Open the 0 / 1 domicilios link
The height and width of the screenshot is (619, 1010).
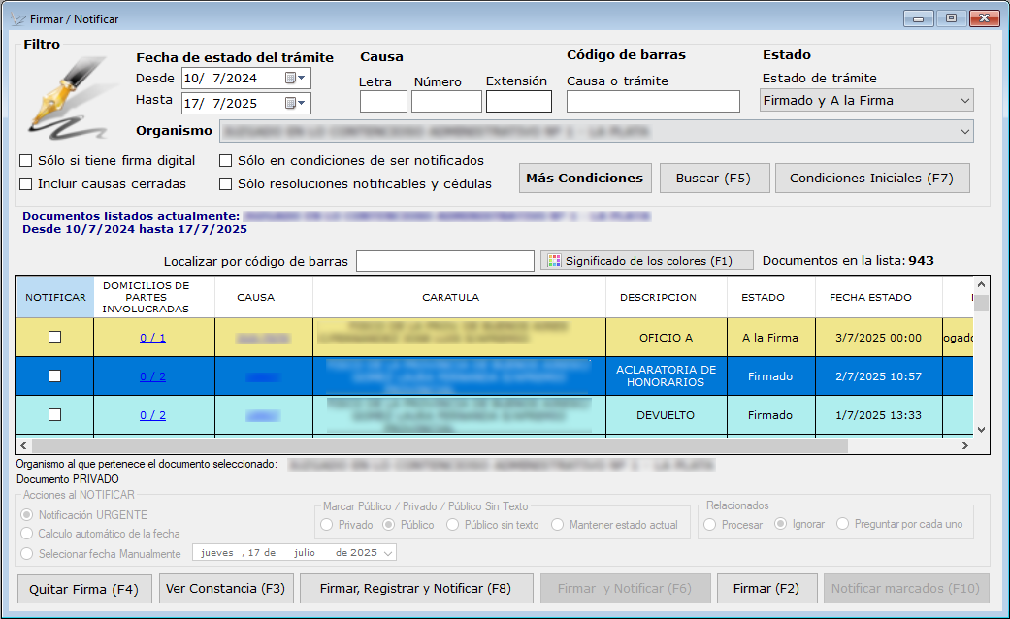click(153, 338)
